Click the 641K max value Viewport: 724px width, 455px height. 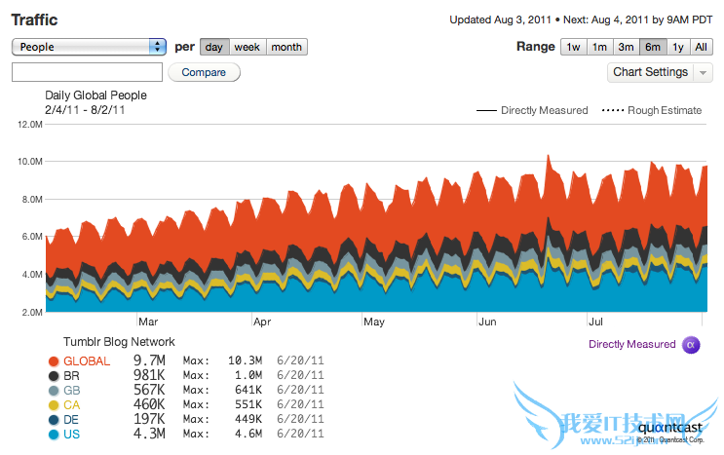tap(248, 390)
